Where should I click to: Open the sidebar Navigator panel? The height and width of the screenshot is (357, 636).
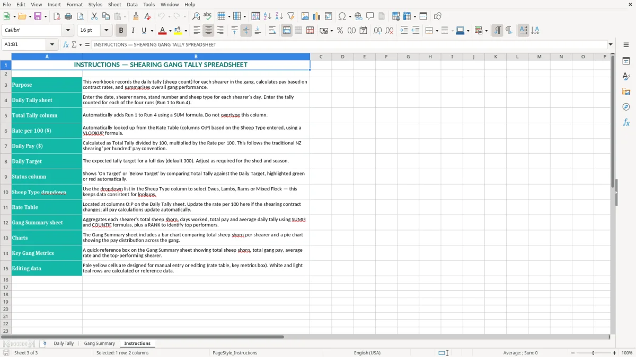626,107
